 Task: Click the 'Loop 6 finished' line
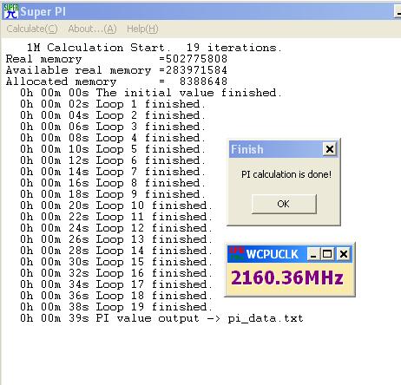tap(113, 160)
